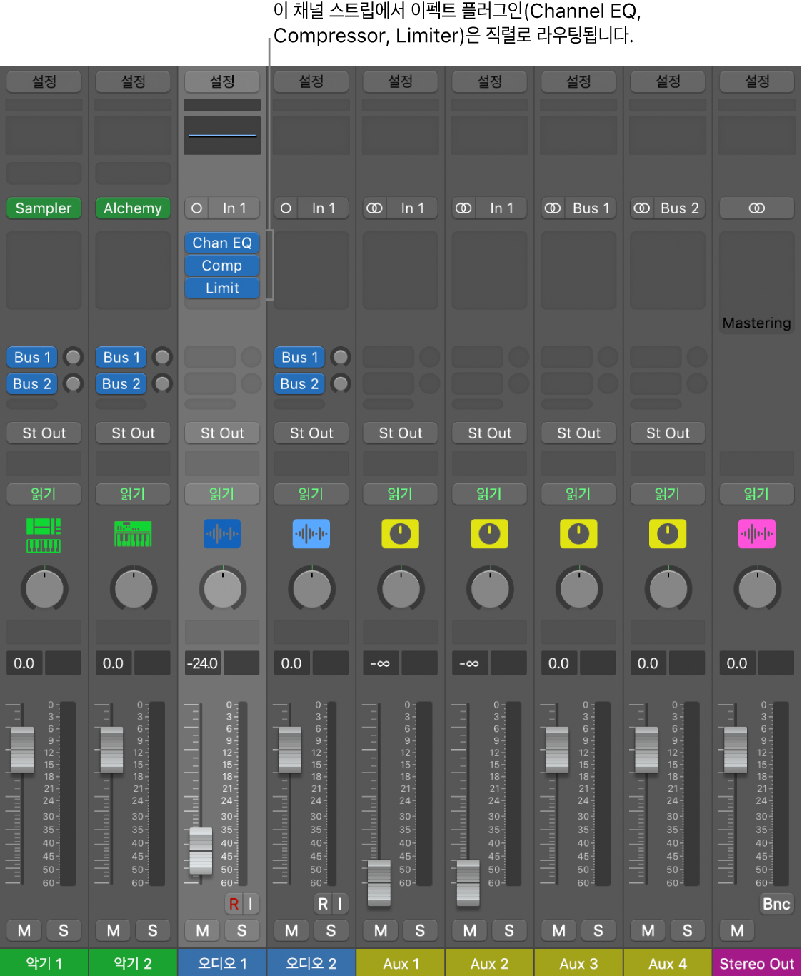Viewport: 802px width, 976px height.
Task: Click the 오디오 1 volume fader handle
Action: click(201, 851)
